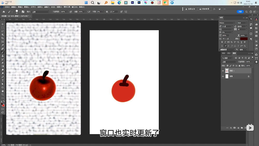Open the brush blending 模式 dropdown
The height and width of the screenshot is (146, 259).
tap(41, 12)
